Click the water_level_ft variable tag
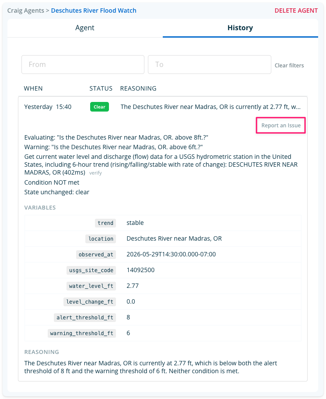The width and height of the screenshot is (326, 399). [91, 286]
